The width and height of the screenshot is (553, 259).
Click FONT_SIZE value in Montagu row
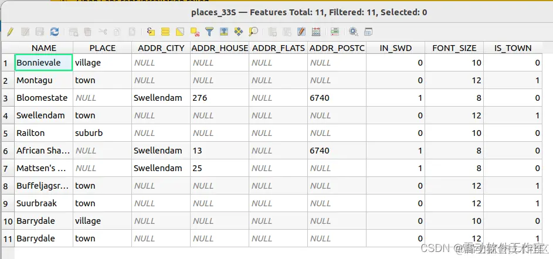[454, 80]
